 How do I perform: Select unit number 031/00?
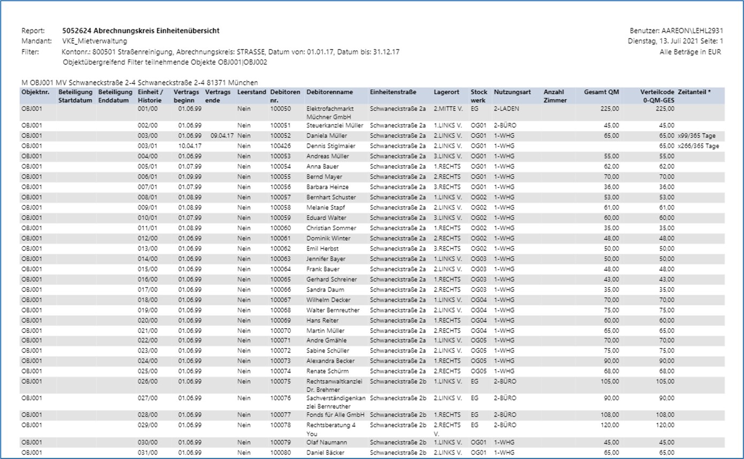[147, 453]
